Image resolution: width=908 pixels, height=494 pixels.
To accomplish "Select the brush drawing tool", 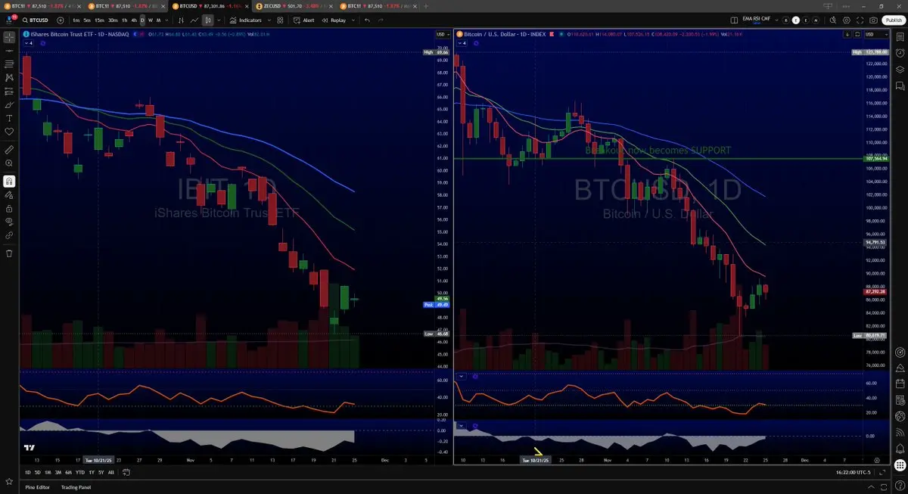I will pyautogui.click(x=9, y=105).
